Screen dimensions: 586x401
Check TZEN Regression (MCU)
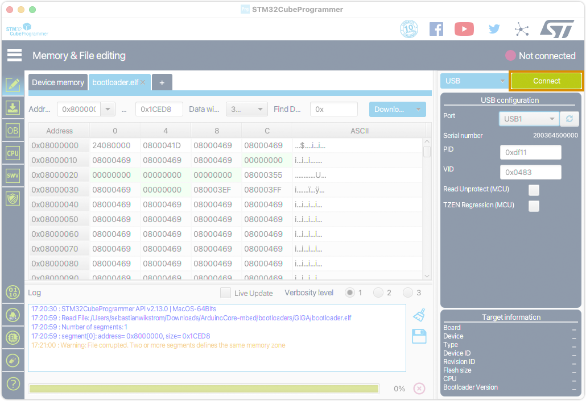(x=534, y=206)
